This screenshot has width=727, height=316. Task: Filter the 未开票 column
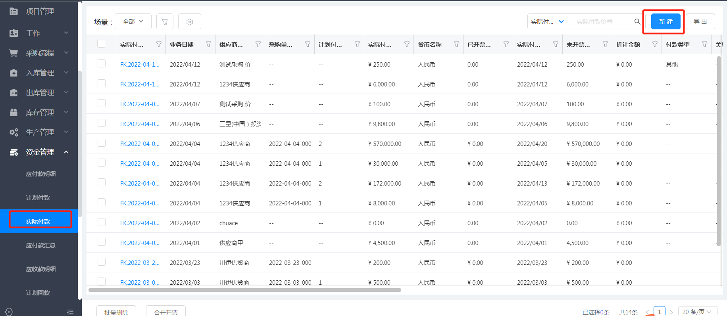click(605, 44)
